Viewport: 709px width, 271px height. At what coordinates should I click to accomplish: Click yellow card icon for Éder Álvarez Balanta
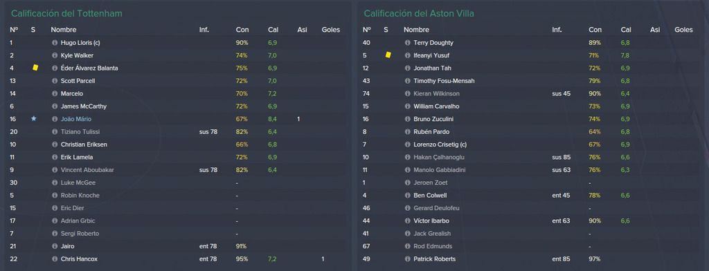click(35, 68)
